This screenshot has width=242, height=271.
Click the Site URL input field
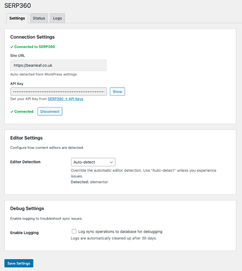click(58, 65)
